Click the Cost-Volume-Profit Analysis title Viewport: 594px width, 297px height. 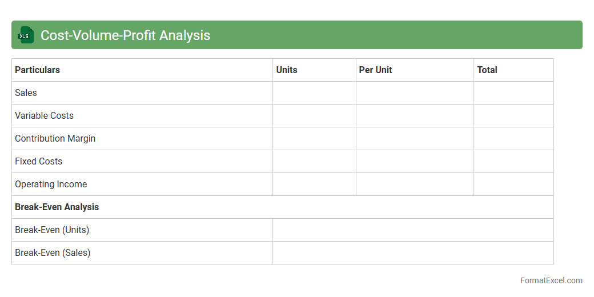point(125,35)
